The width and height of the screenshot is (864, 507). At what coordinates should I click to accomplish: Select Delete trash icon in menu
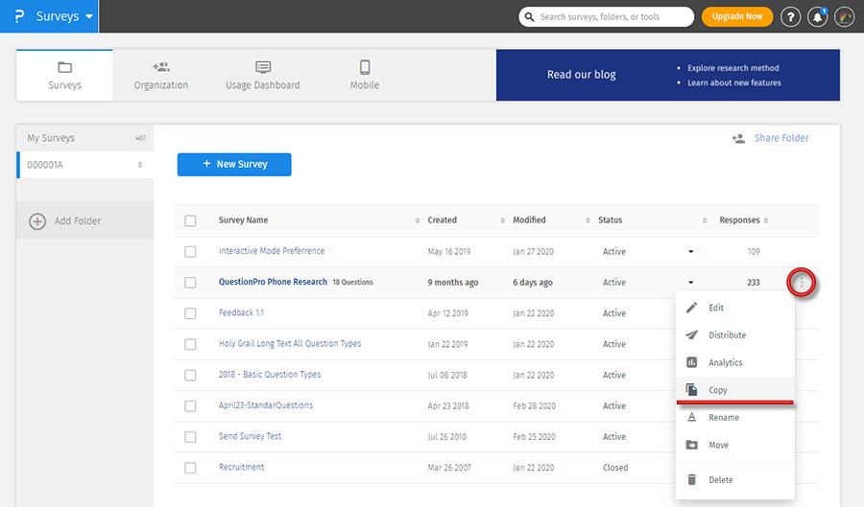click(x=691, y=479)
